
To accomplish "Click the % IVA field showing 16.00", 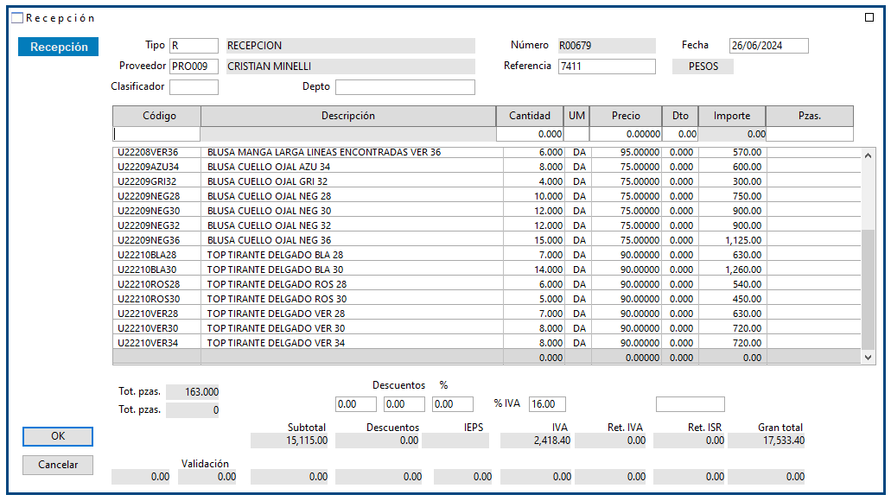I will tap(547, 404).
